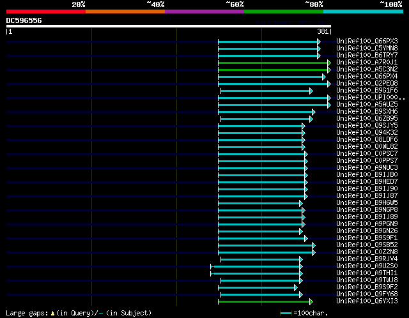This screenshot has height=318, width=409.
Task: Click the white query sequence bar
Action: pyautogui.click(x=169, y=26)
